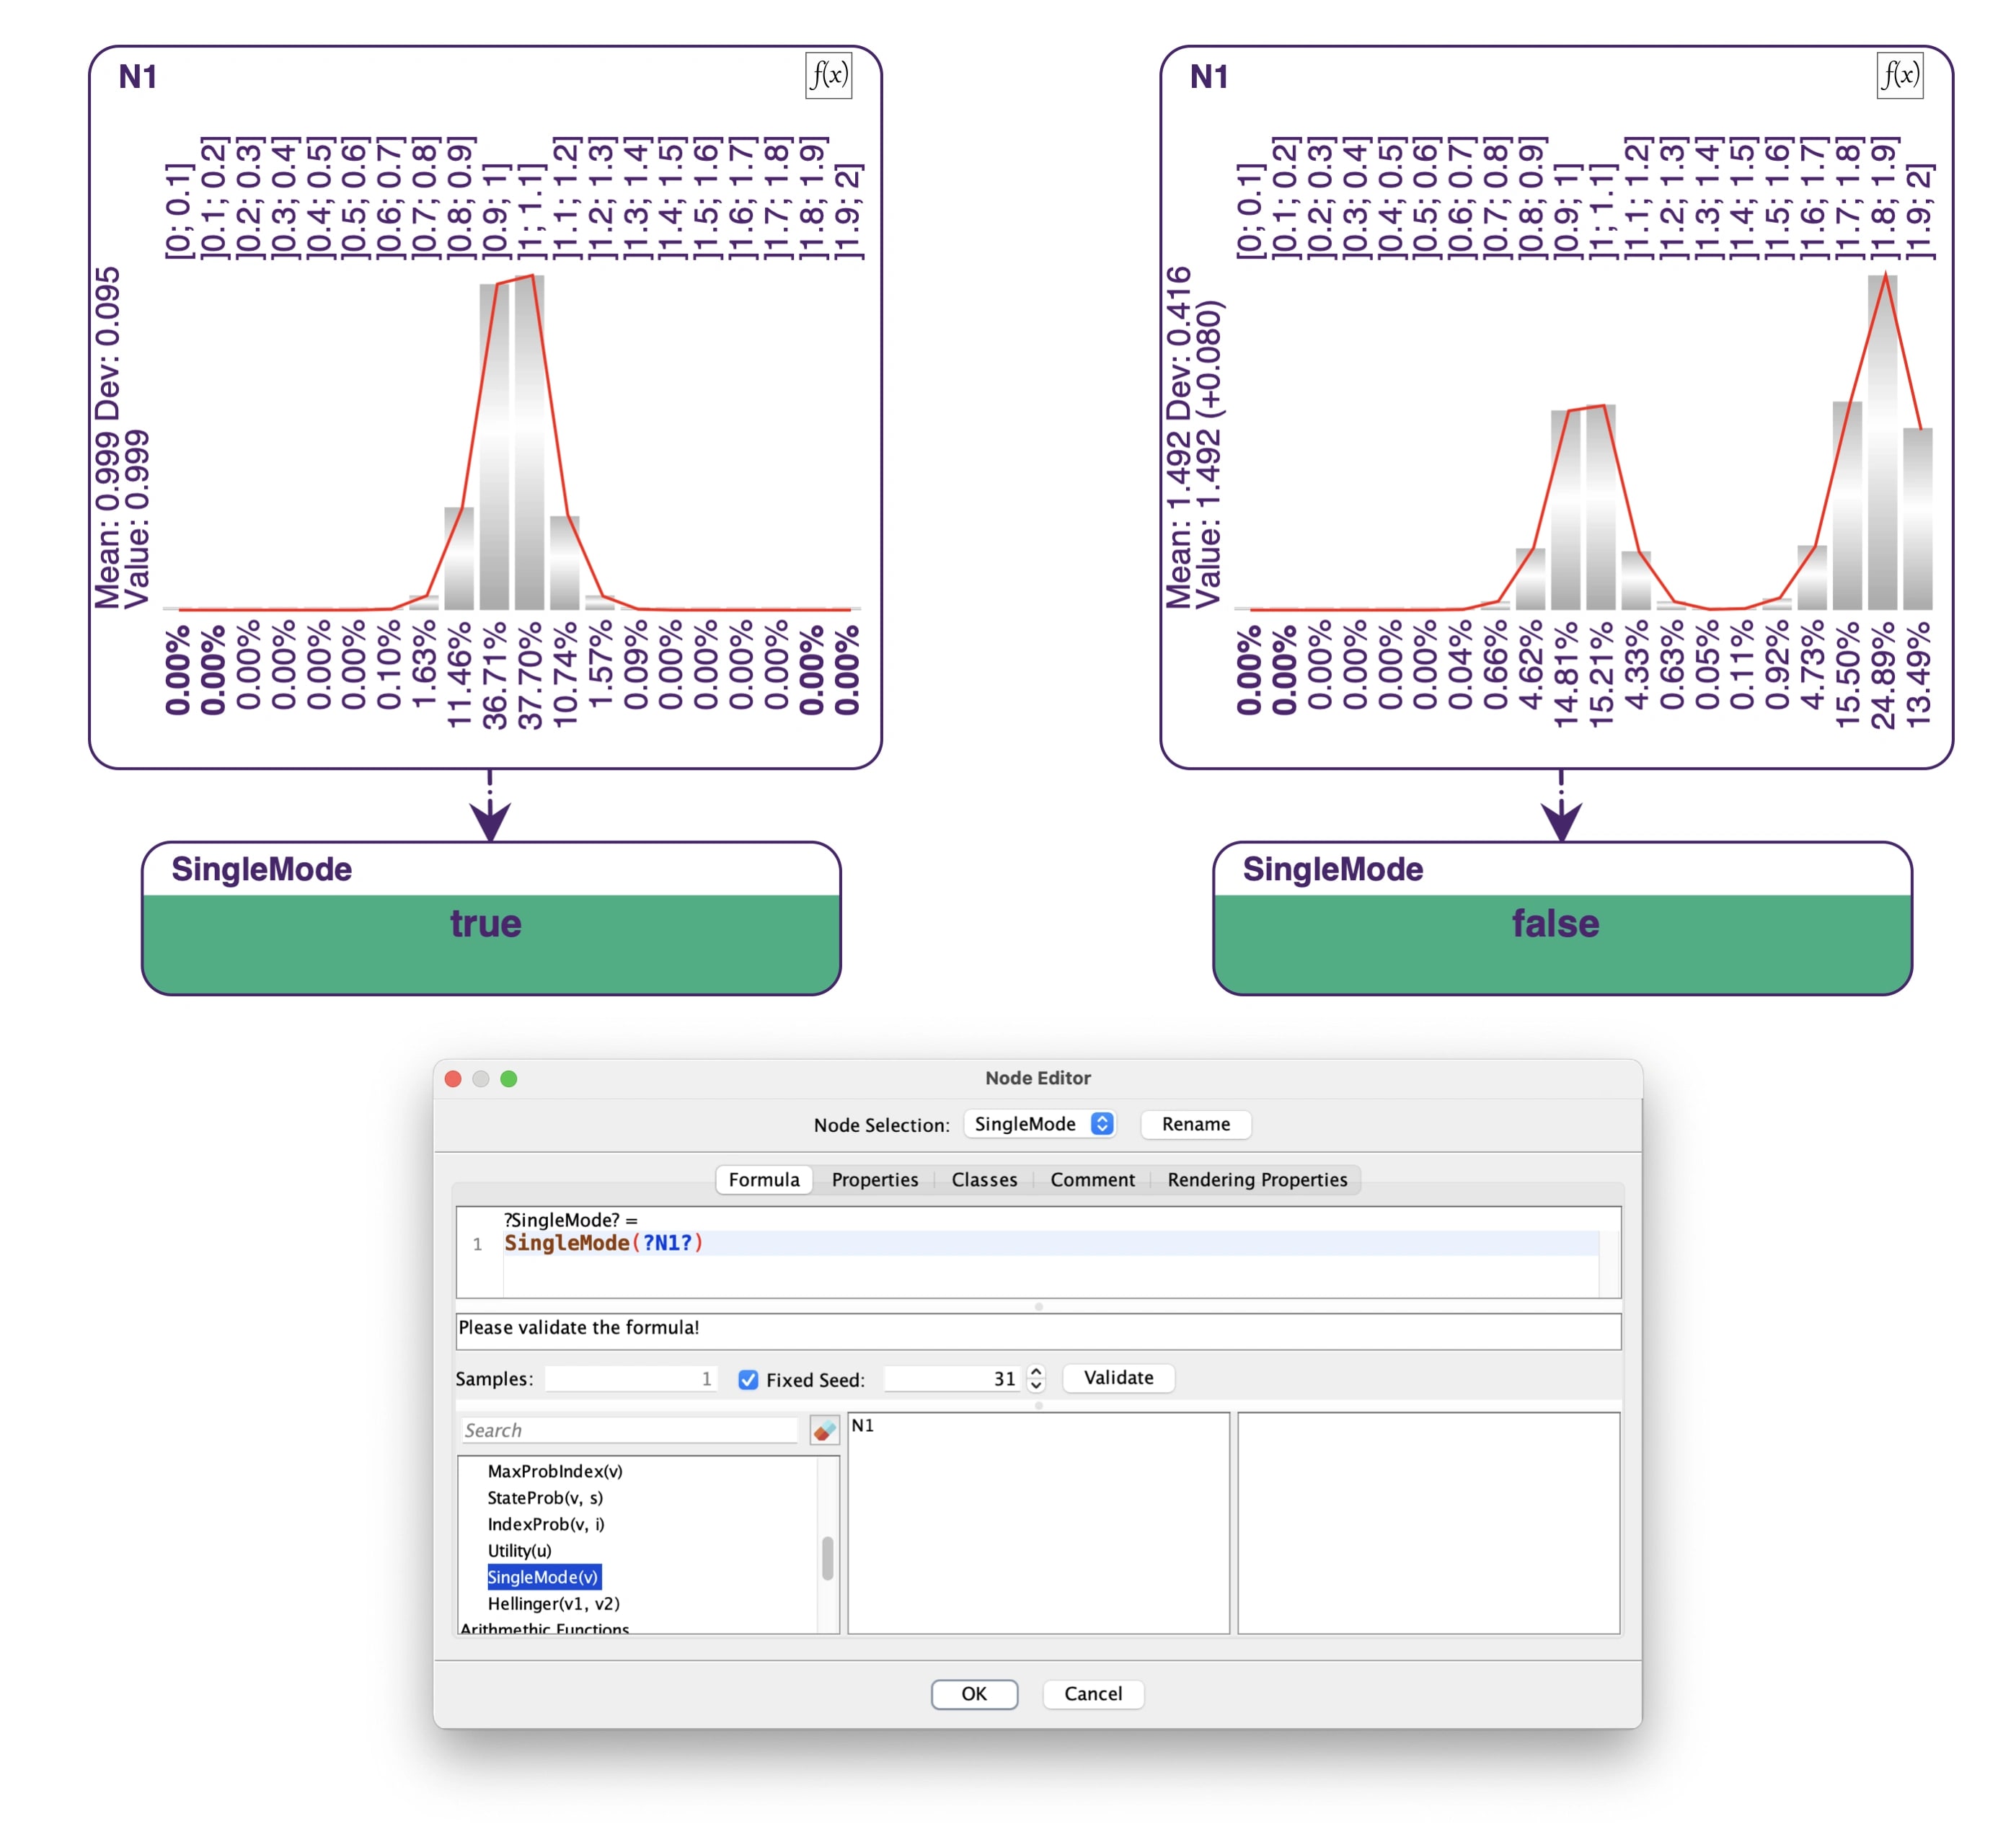Toggle the Fixed Seed checkbox
This screenshot has height=1824, width=2016.
coord(748,1379)
